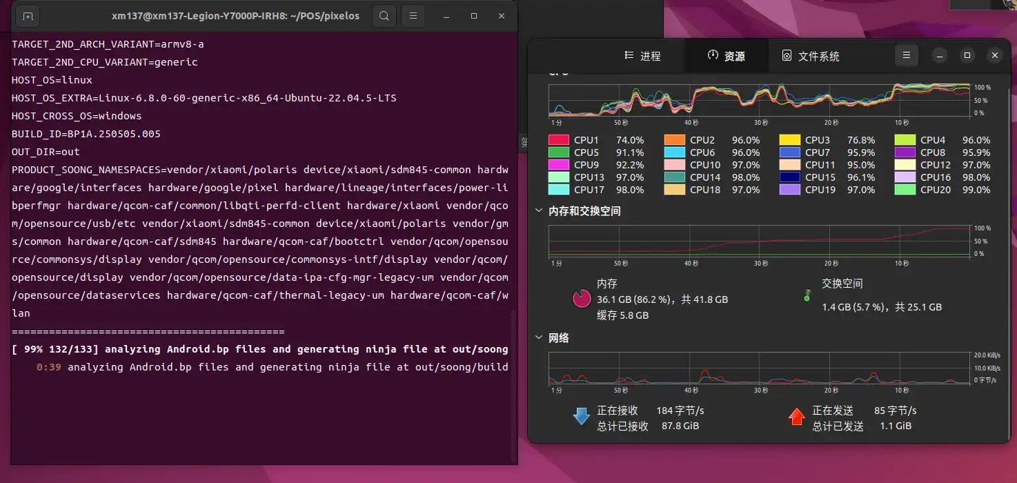Click the CPU7 blue color swatch

[x=789, y=152]
